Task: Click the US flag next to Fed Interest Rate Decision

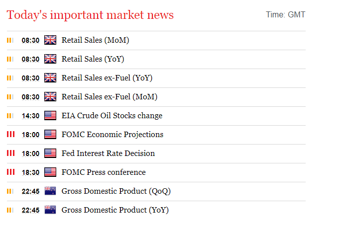Action: click(50, 153)
